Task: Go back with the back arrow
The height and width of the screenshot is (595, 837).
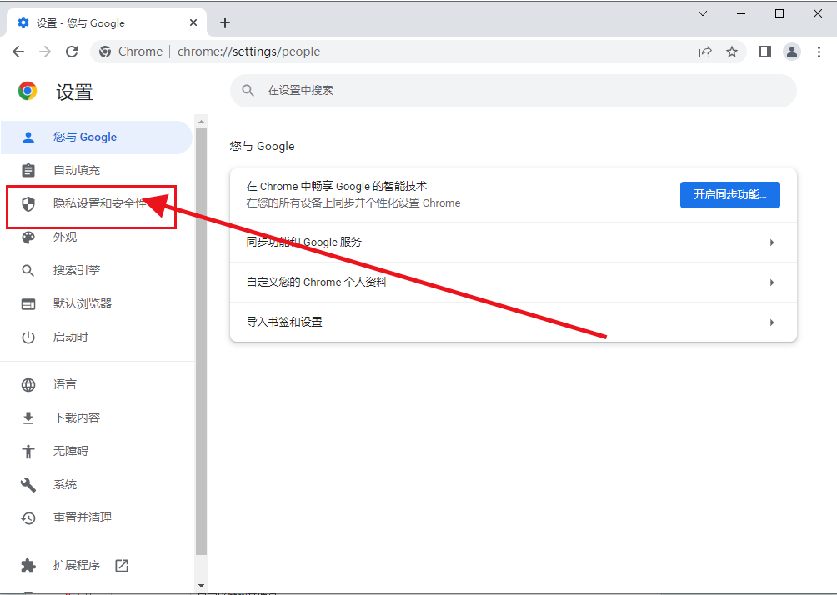Action: click(x=18, y=52)
